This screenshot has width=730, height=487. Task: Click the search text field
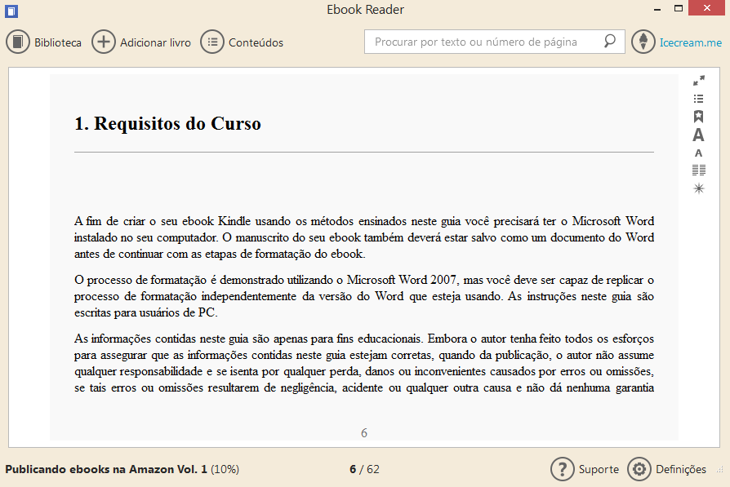click(x=486, y=42)
